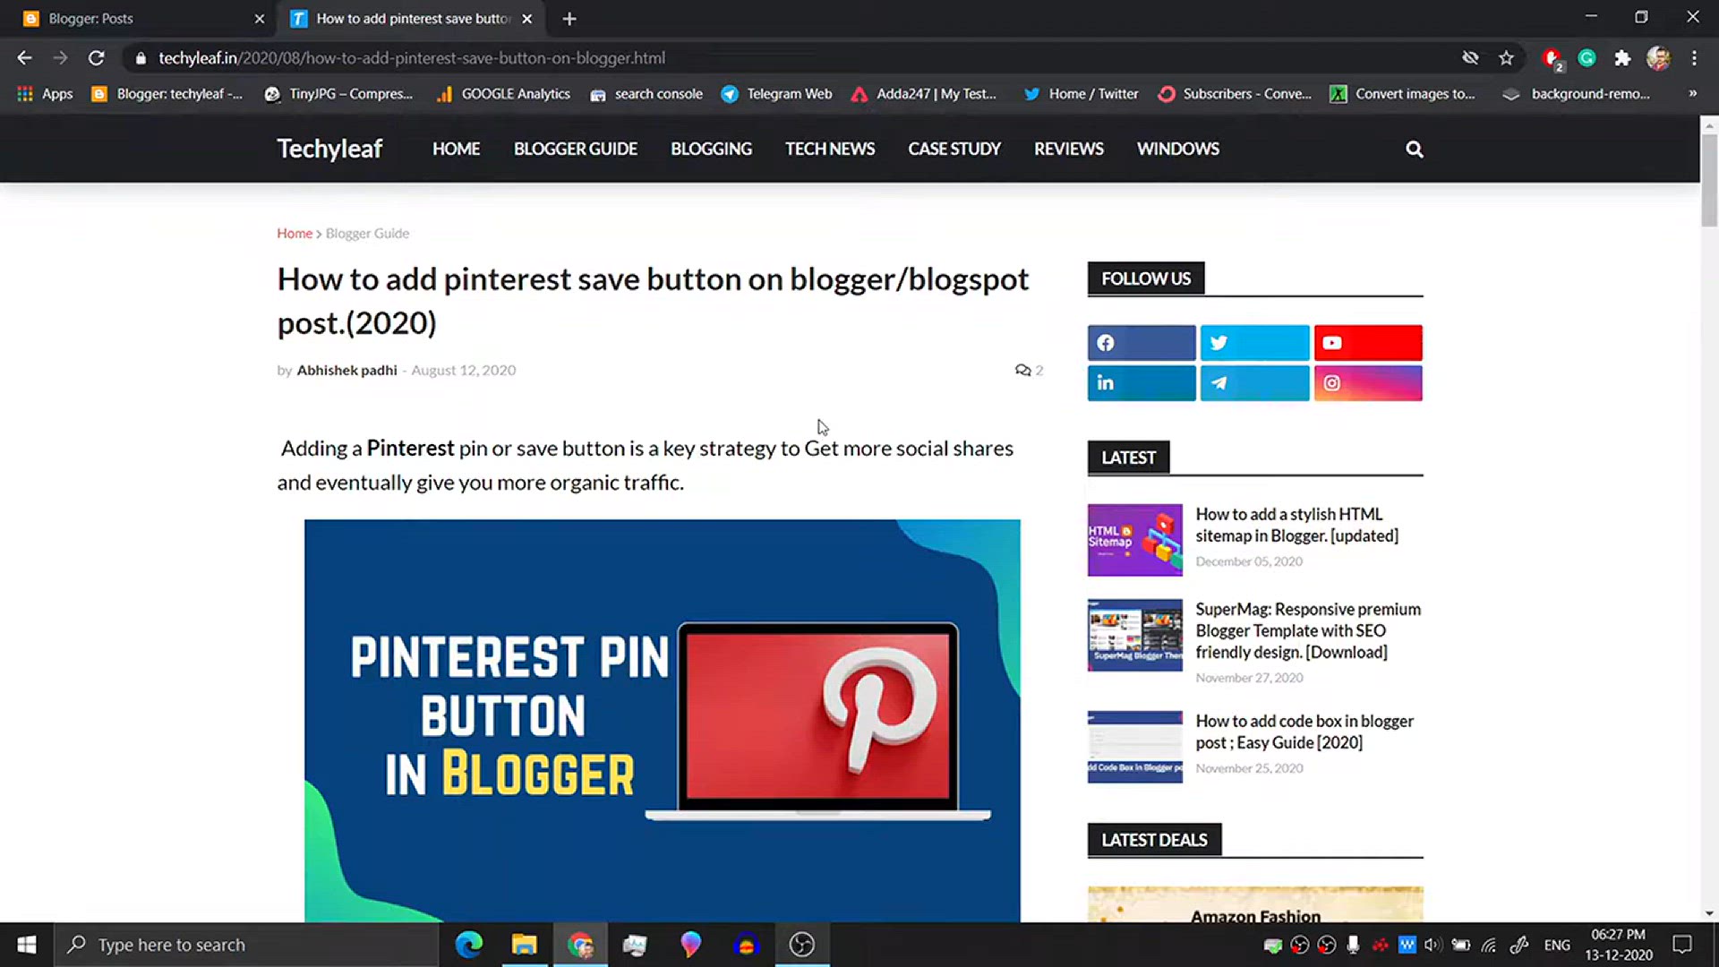Open the Apps bookmark shortcut

[45, 93]
